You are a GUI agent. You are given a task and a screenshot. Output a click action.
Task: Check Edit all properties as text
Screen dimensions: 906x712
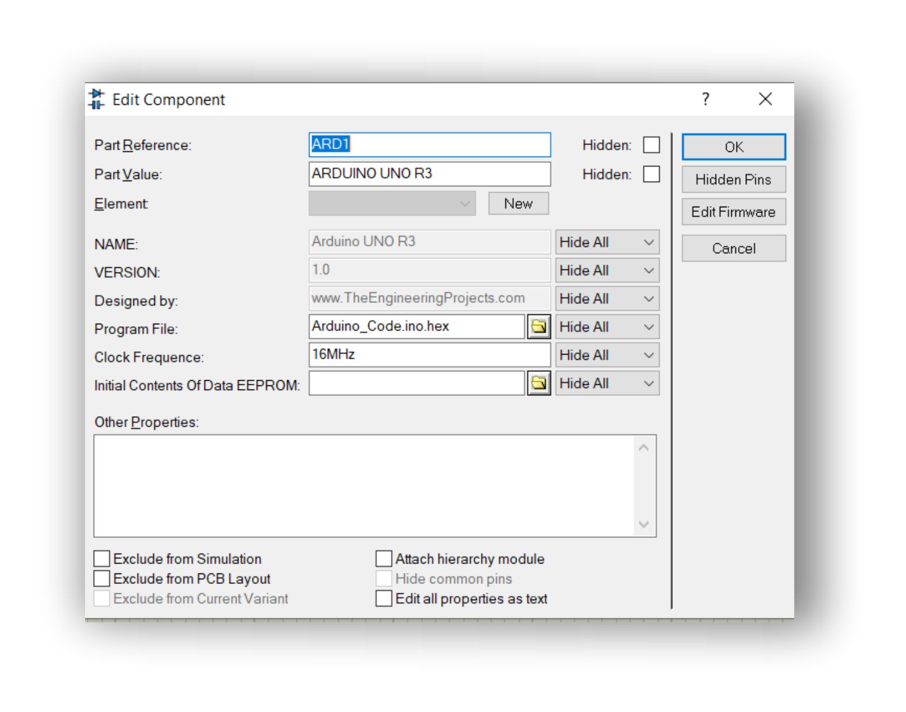click(x=384, y=598)
